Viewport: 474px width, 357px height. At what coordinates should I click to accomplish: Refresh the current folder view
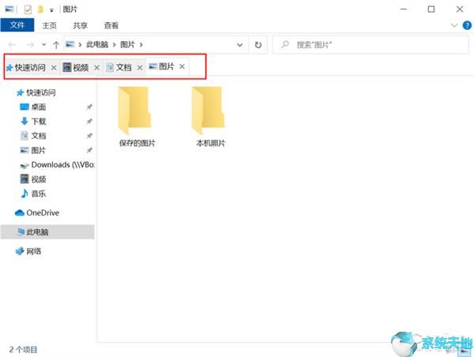tap(258, 45)
